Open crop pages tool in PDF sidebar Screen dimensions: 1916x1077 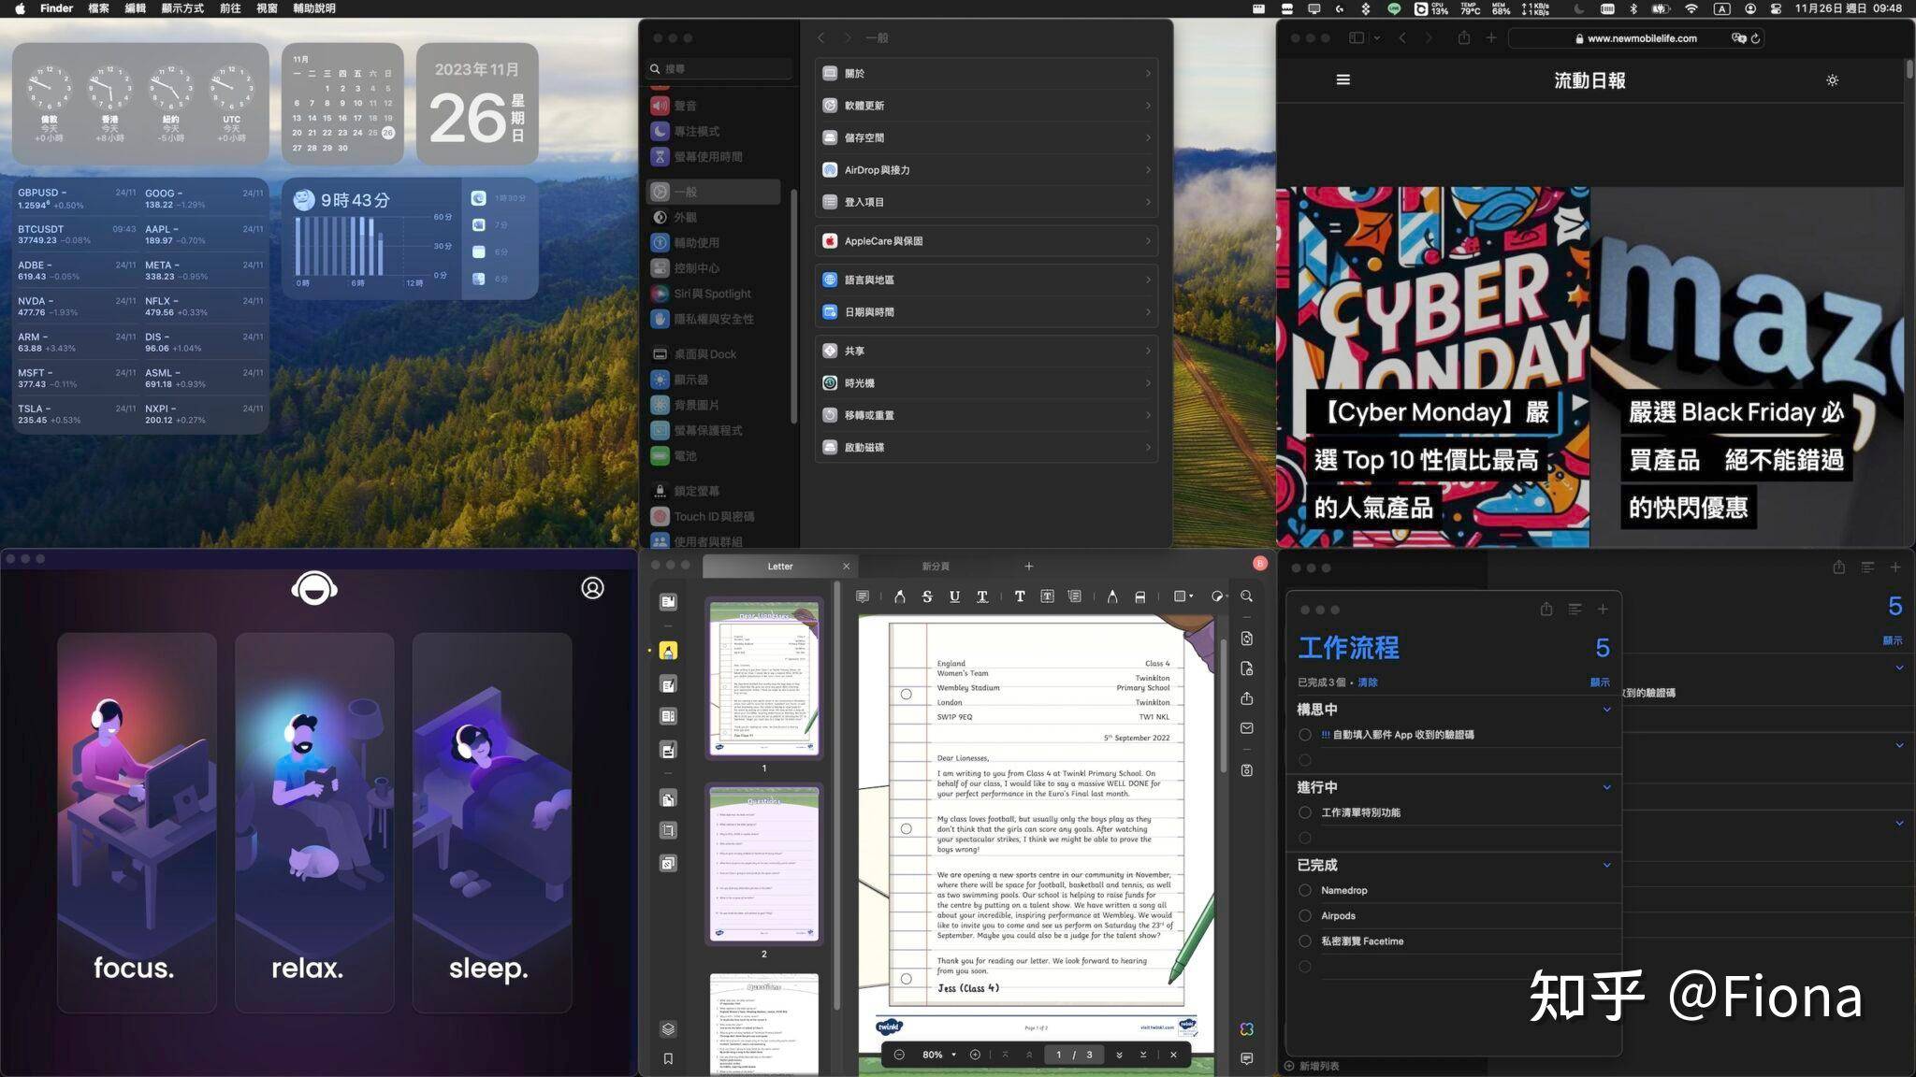[x=668, y=830]
